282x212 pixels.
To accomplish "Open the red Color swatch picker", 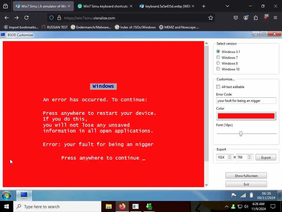I will pos(246,116).
